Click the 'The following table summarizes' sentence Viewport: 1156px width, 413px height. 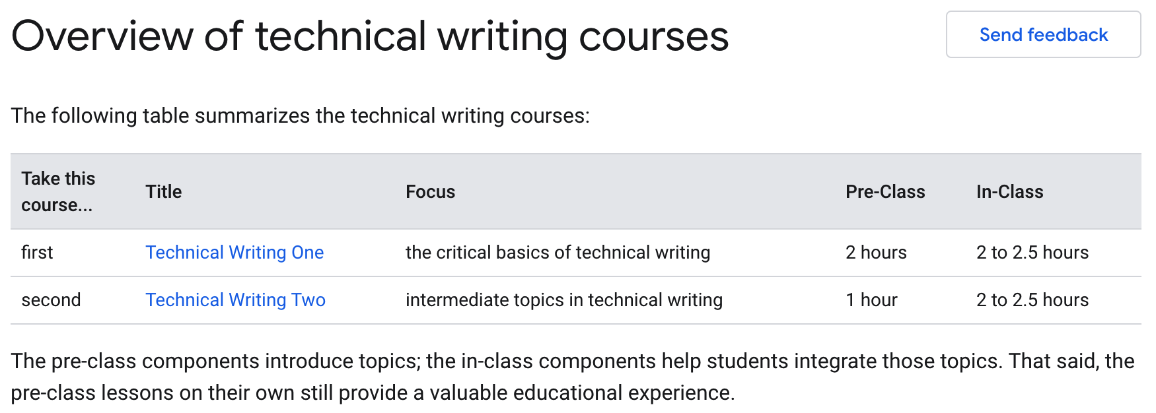click(300, 116)
